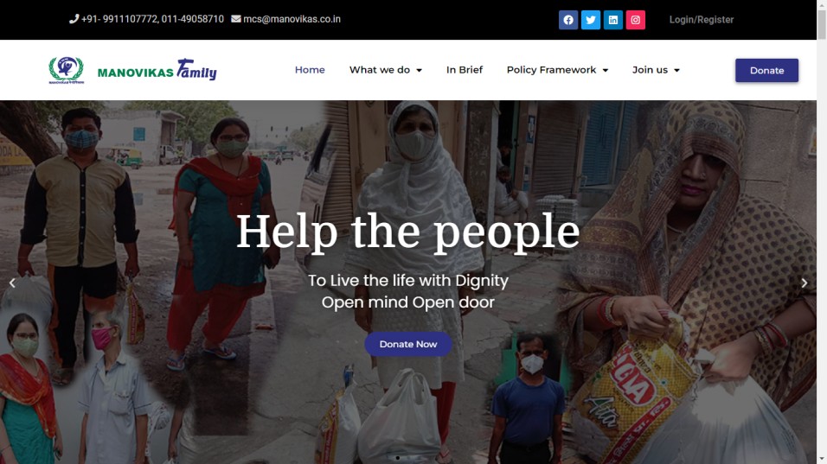Open the LinkedIn social icon
Image resolution: width=827 pixels, height=464 pixels.
(612, 20)
